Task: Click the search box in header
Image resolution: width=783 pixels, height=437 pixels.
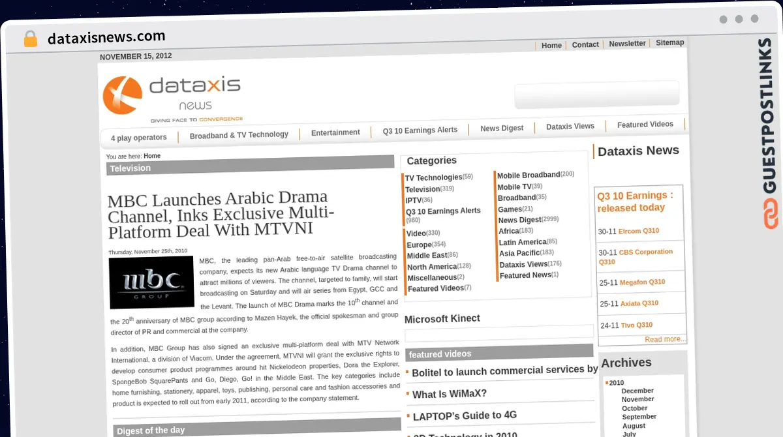Action: click(597, 95)
